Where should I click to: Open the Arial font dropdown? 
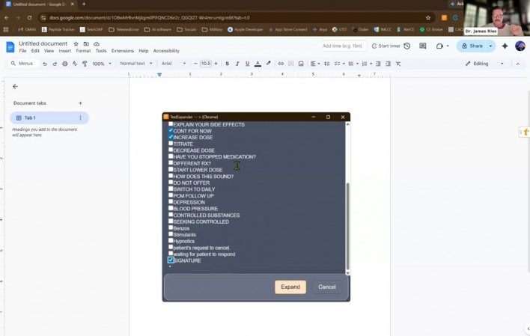(174, 64)
